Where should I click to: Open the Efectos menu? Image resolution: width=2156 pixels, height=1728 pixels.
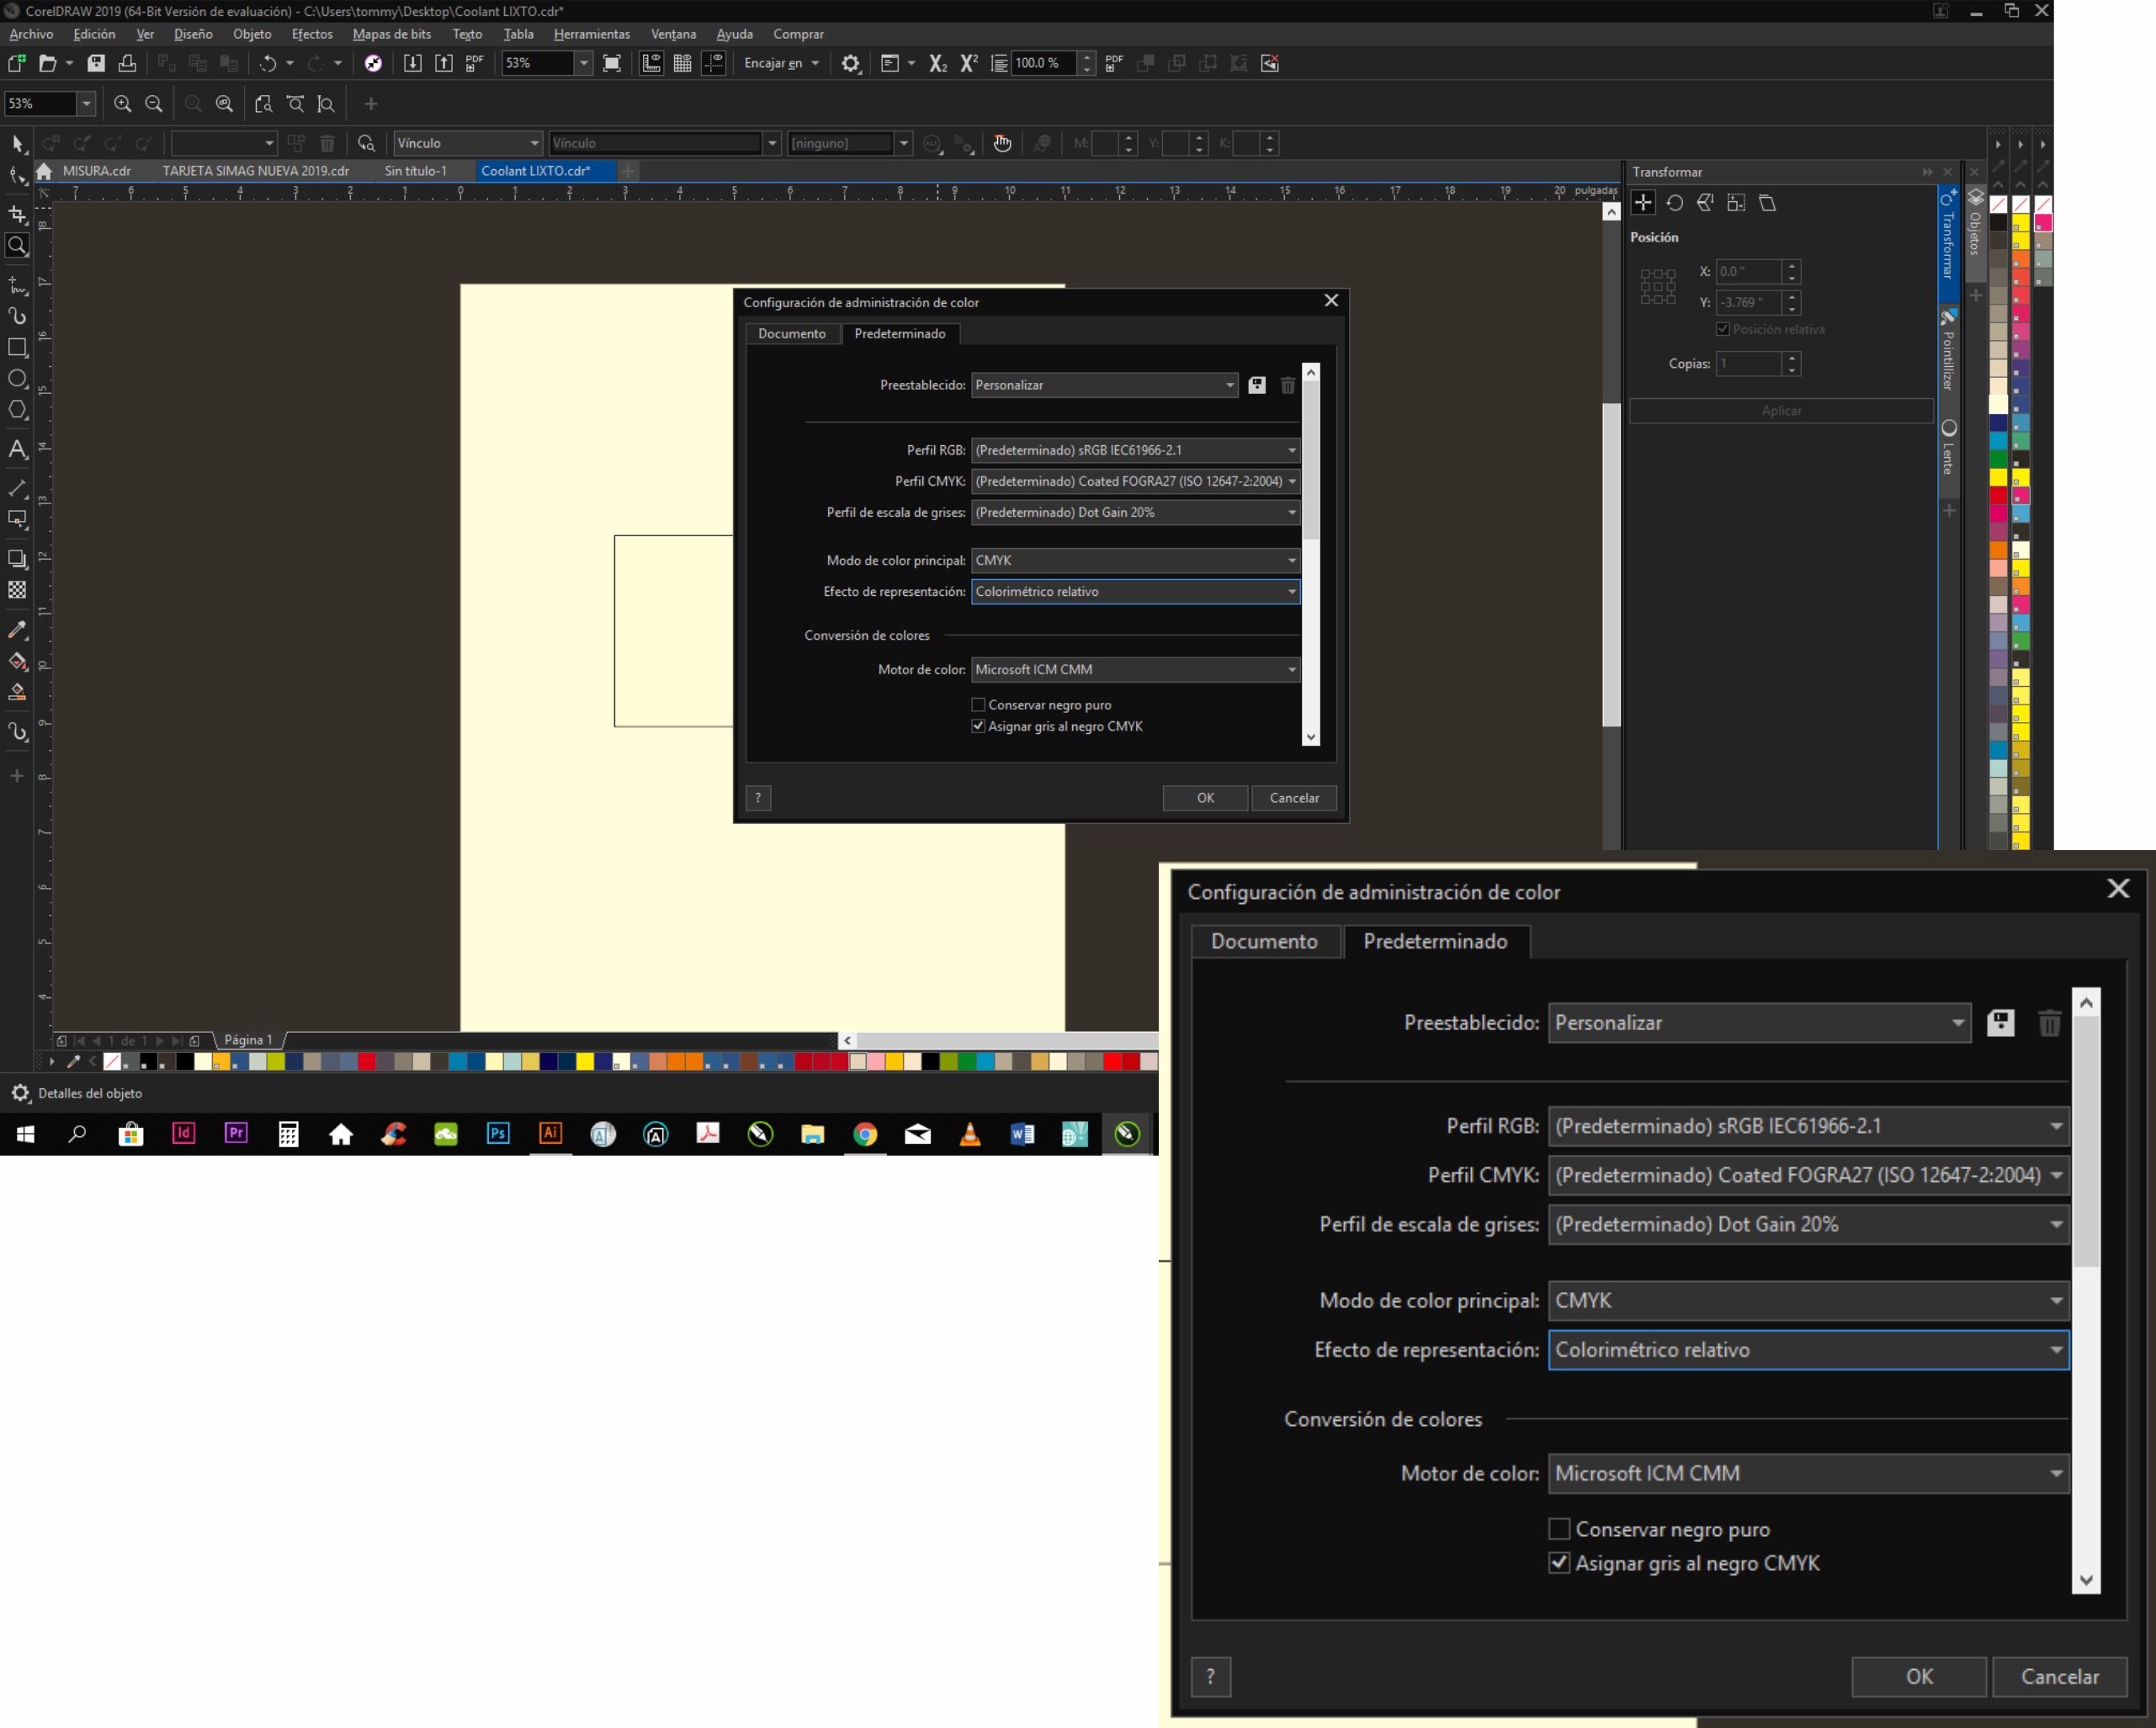coord(311,34)
